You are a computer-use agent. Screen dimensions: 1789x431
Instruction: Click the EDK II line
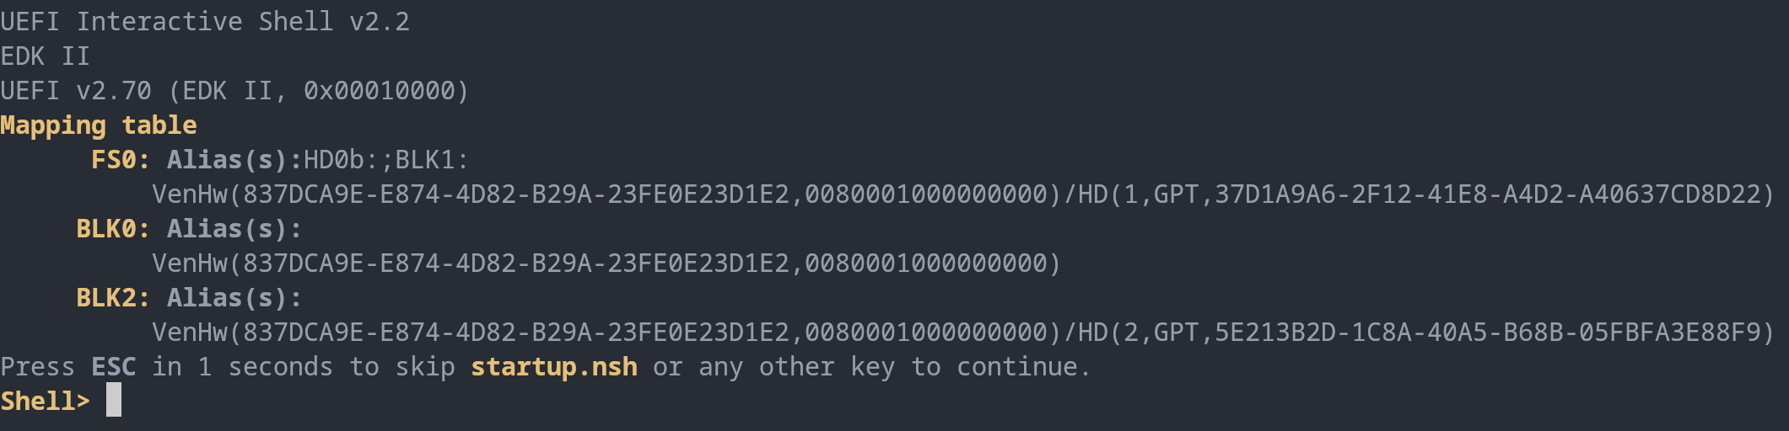click(x=45, y=56)
